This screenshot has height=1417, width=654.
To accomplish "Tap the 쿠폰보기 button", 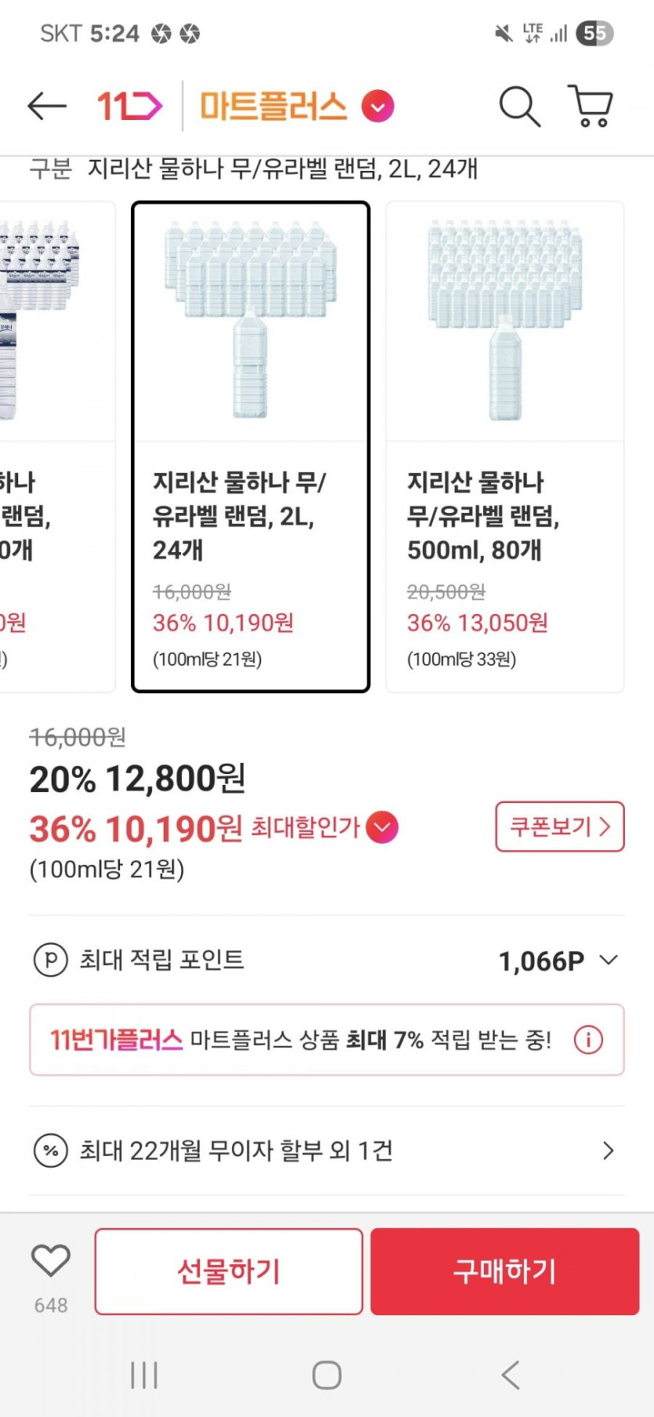I will tap(559, 826).
